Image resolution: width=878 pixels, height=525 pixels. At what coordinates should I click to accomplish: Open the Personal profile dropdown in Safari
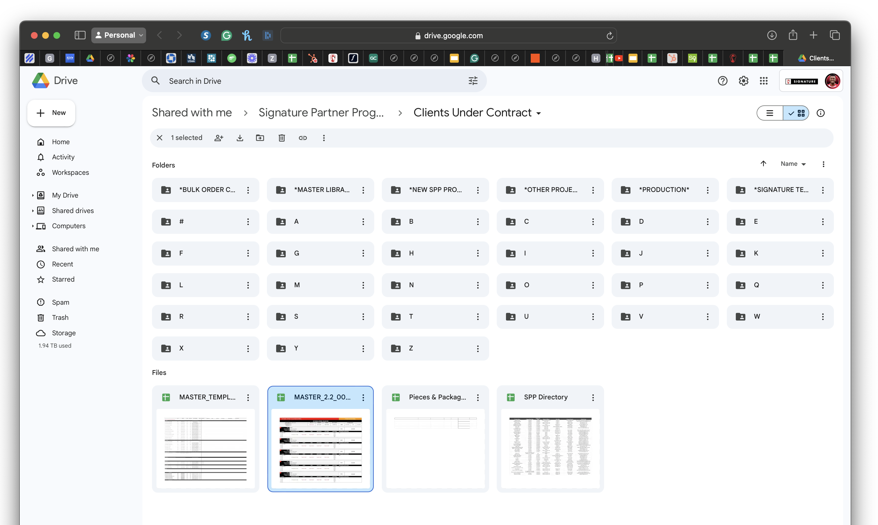[x=119, y=35]
